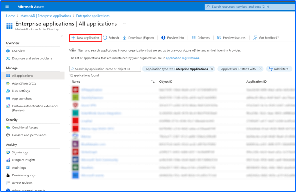Click the Enterprise applications grid icon in header
Viewport: 296px width, 192px height.
point(10,25)
